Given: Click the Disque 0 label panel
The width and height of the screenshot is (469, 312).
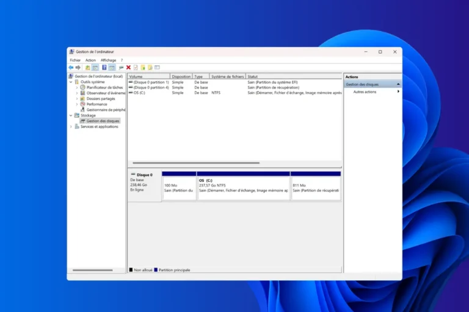Looking at the screenshot, I should [145, 186].
